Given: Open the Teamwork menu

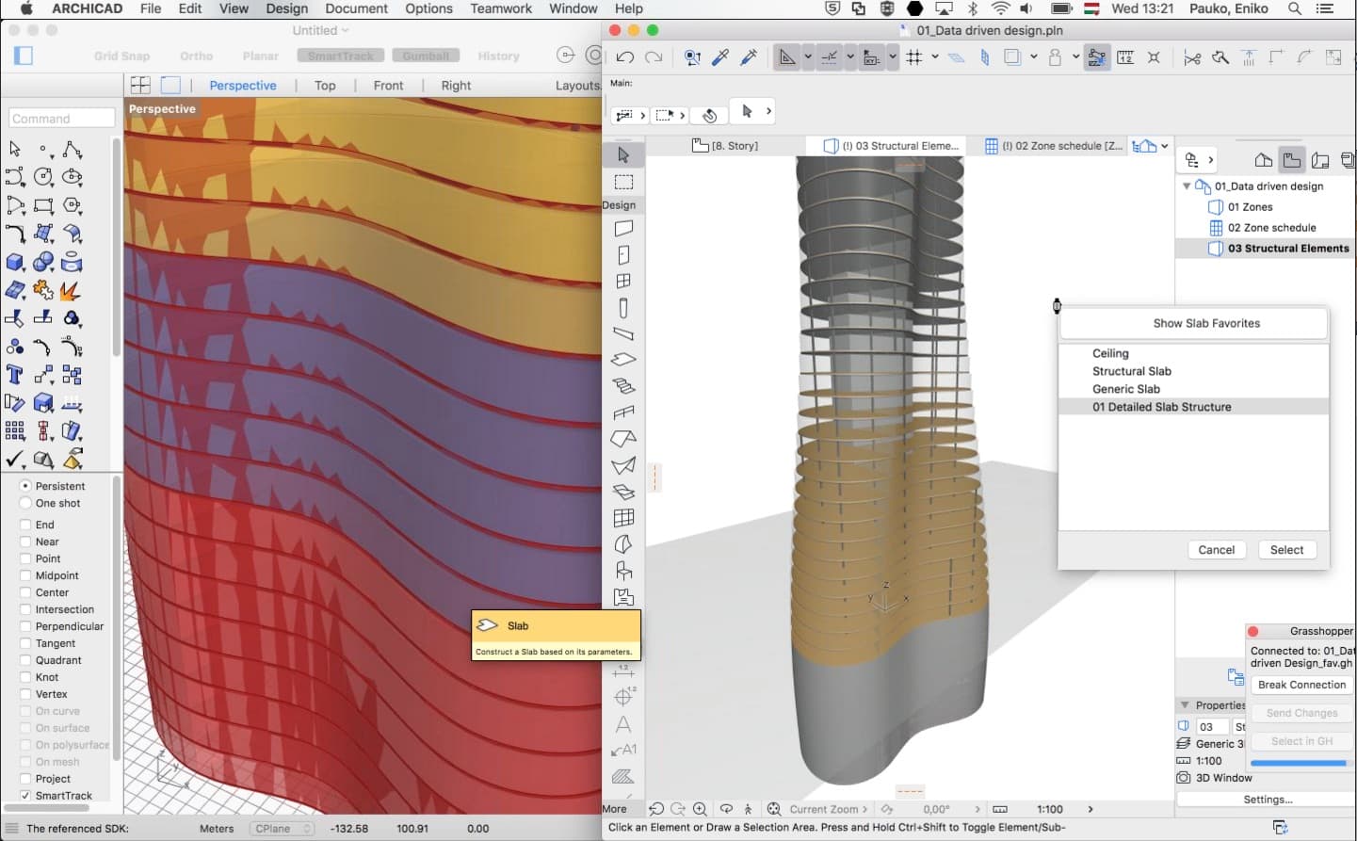Looking at the screenshot, I should 501,8.
